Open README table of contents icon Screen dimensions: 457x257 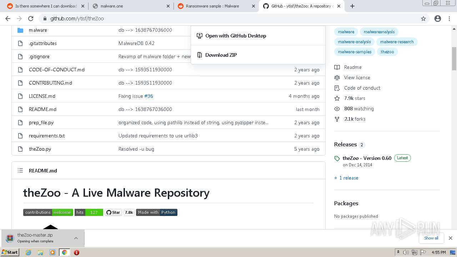point(20,171)
